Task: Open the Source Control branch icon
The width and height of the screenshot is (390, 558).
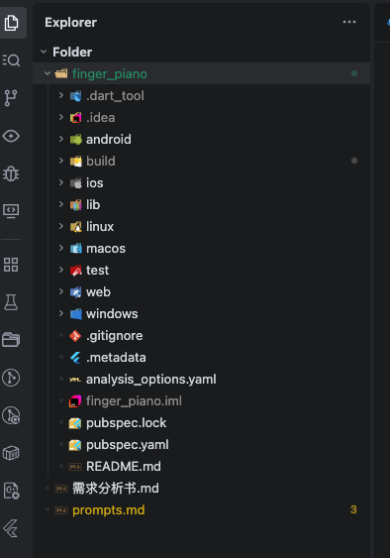Action: [x=11, y=98]
